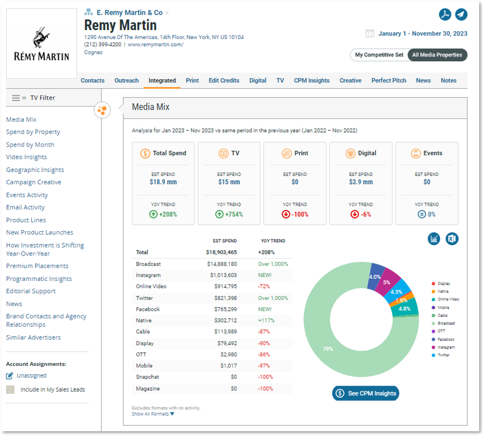Viewport: 484px width, 436px height.
Task: Expand Show All Formats dropdown
Action: [x=153, y=414]
